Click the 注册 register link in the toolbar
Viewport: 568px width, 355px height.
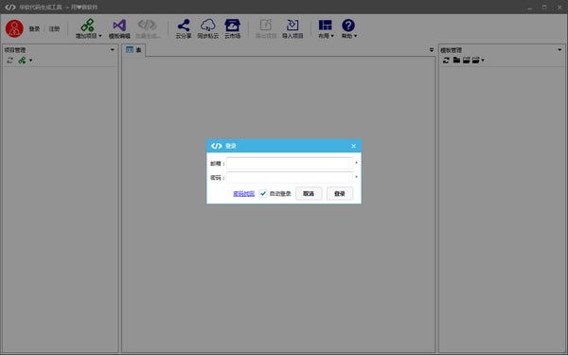click(x=54, y=29)
